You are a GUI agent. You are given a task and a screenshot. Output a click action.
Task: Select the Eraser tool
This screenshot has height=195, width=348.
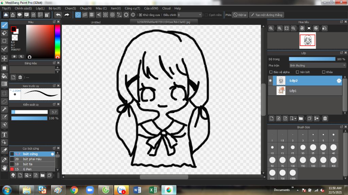pyautogui.click(x=4, y=33)
